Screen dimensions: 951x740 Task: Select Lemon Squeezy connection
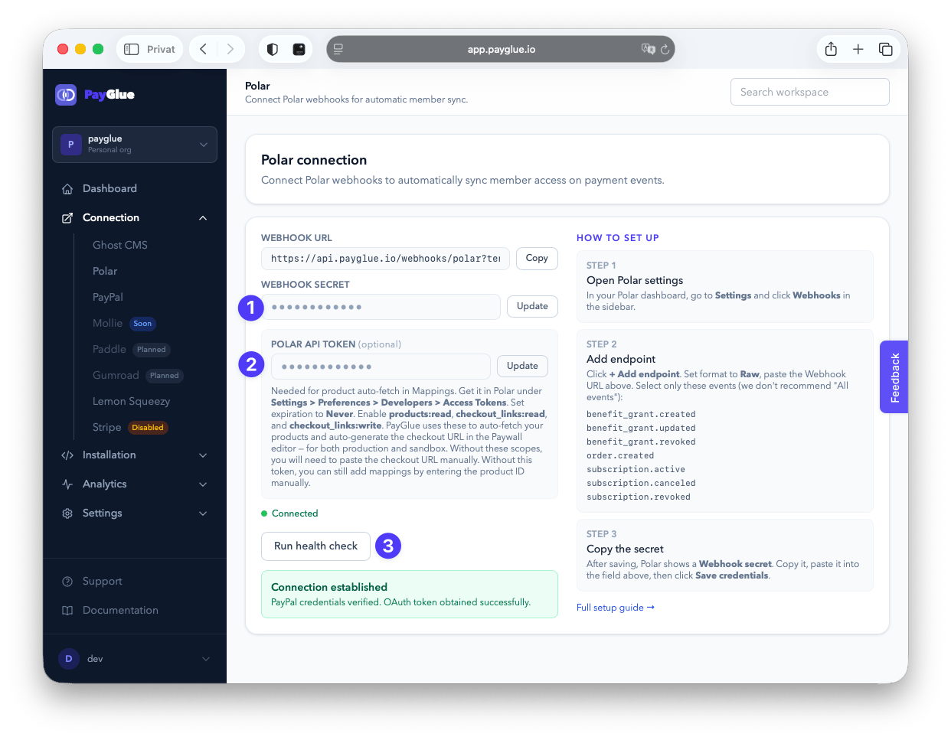[x=132, y=401]
